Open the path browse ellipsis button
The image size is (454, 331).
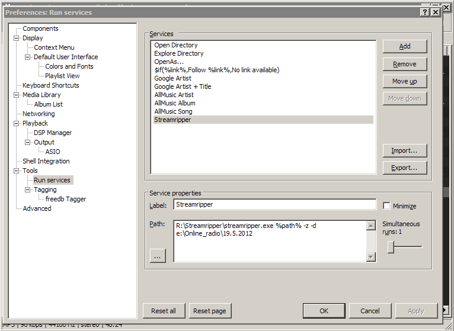[158, 256]
